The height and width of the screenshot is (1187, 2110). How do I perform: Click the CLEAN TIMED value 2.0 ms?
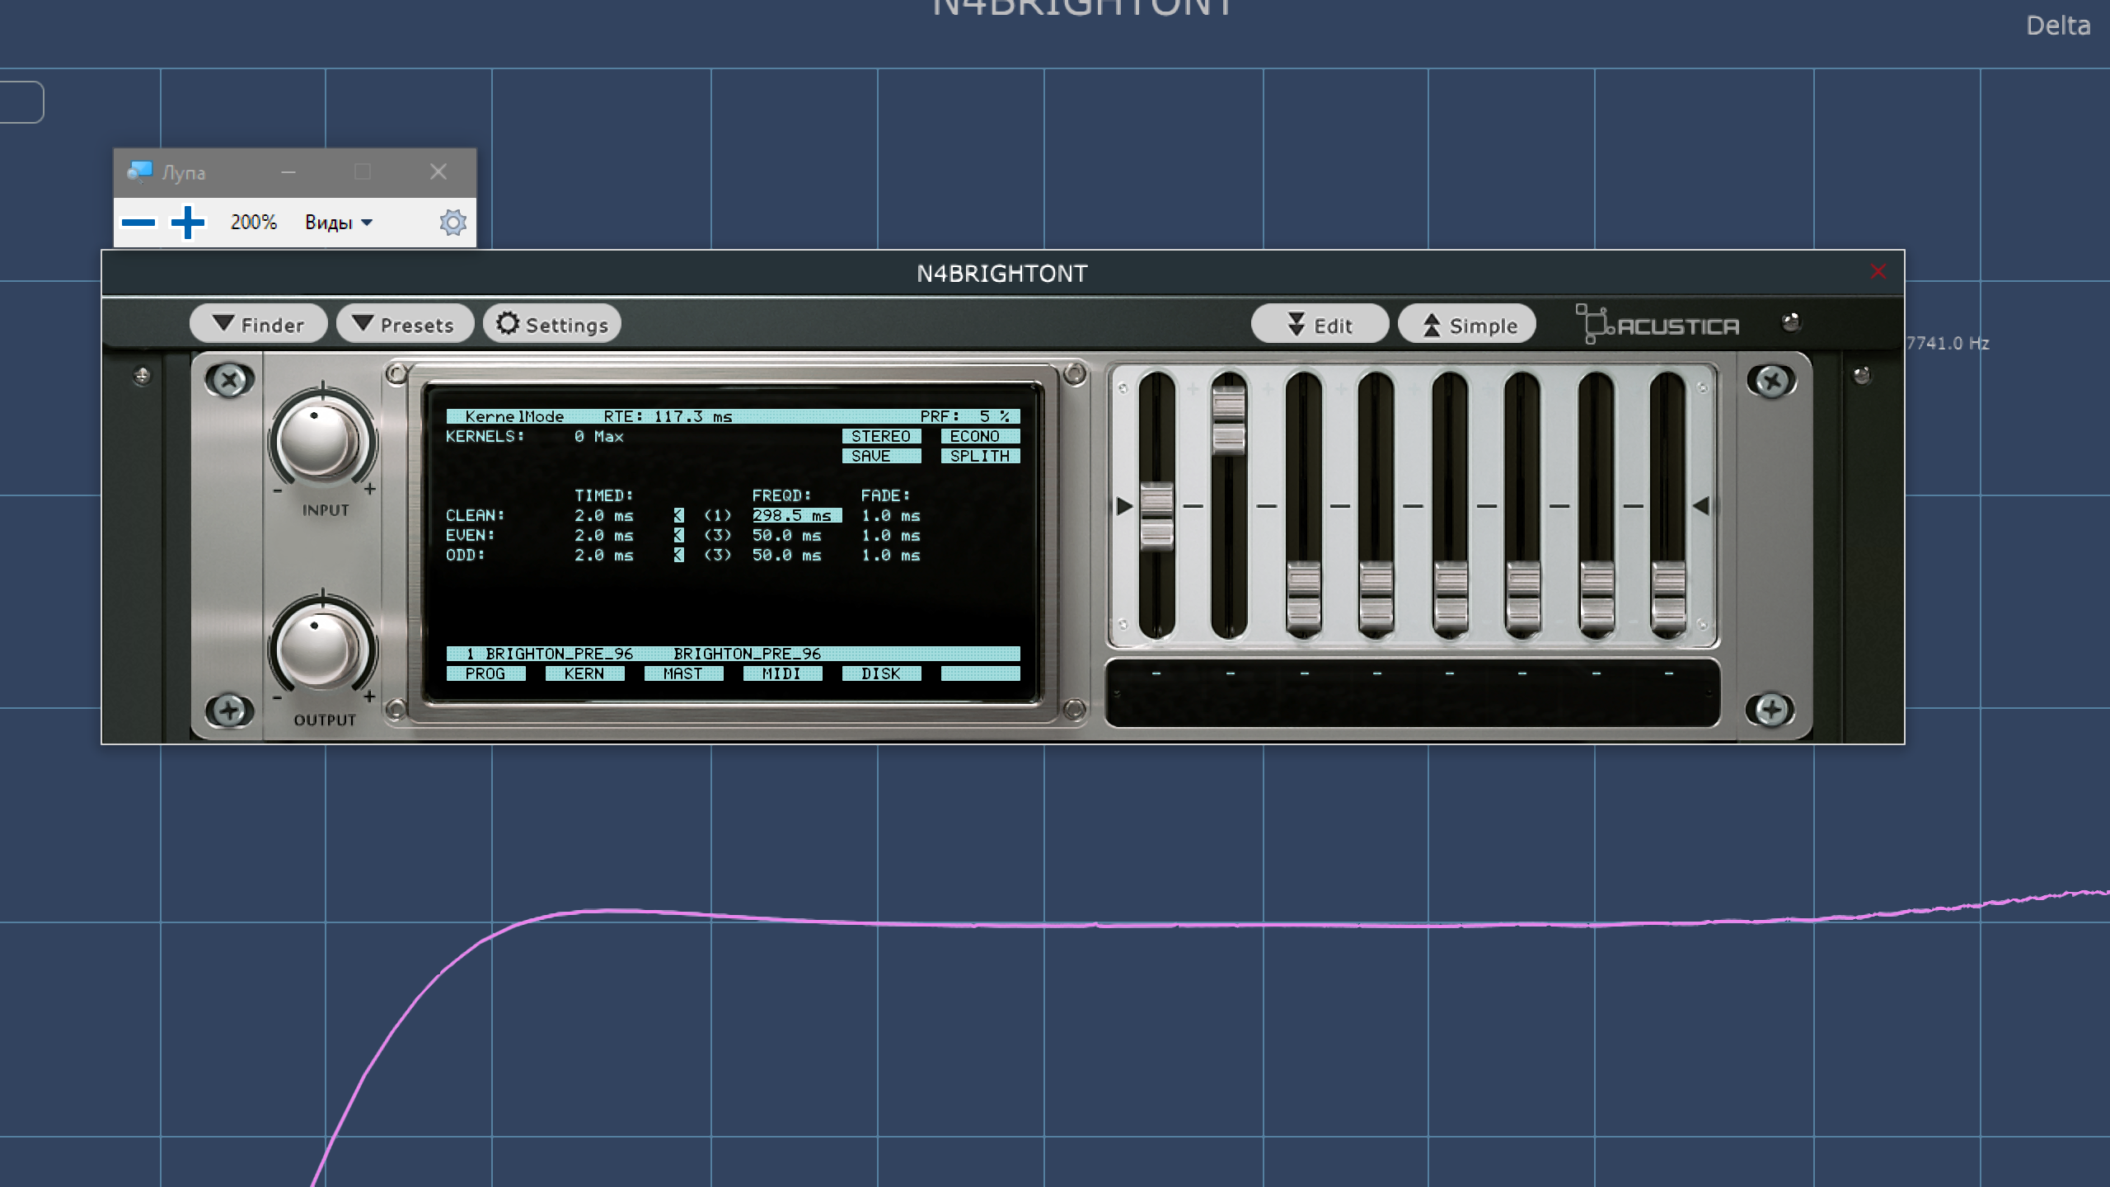coord(604,515)
